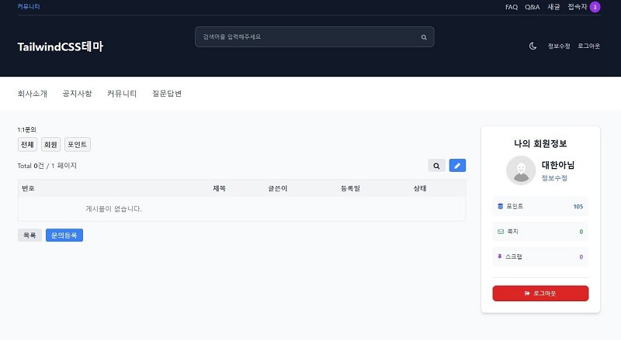Toggle dark mode with the moon icon
This screenshot has width=621, height=340.
[533, 46]
